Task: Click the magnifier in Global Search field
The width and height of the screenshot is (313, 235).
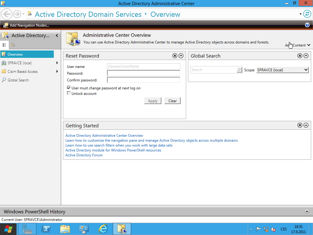Action: coord(239,70)
